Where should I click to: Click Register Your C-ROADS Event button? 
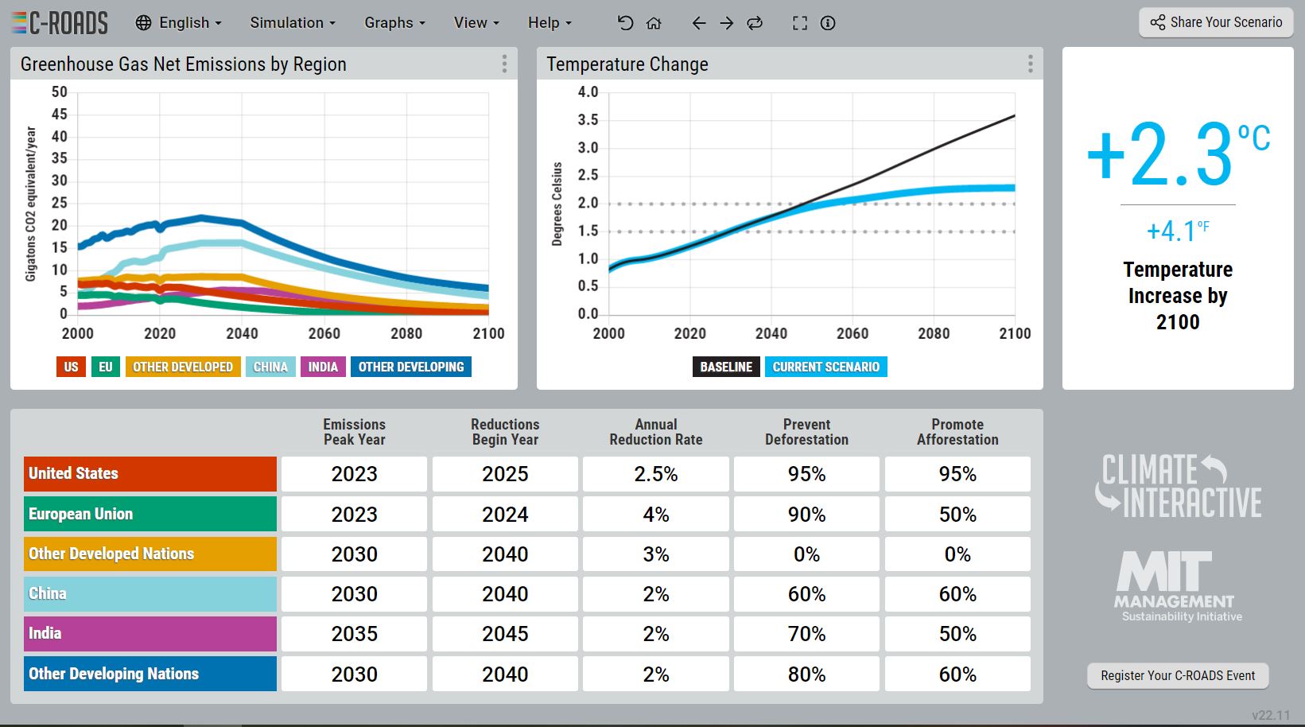[1178, 675]
